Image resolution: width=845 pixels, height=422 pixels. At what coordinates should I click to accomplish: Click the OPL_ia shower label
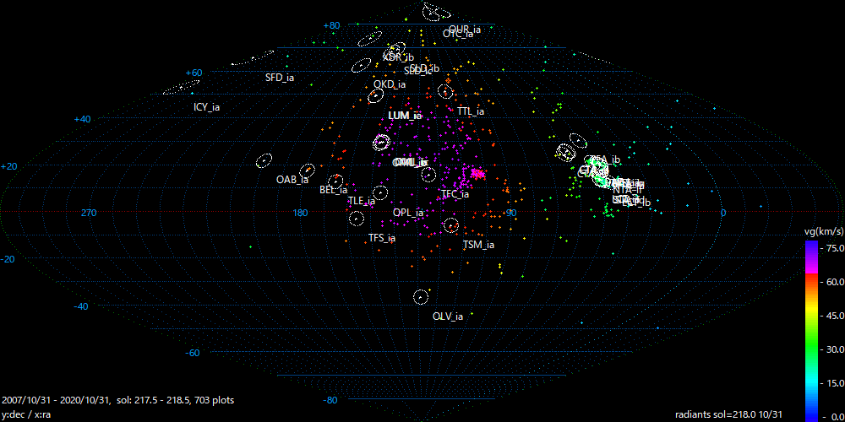(408, 213)
